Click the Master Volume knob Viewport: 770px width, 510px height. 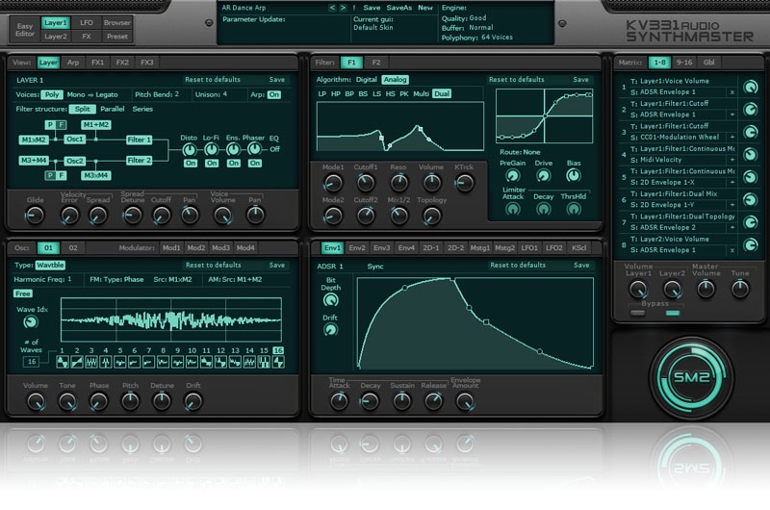pyautogui.click(x=706, y=289)
